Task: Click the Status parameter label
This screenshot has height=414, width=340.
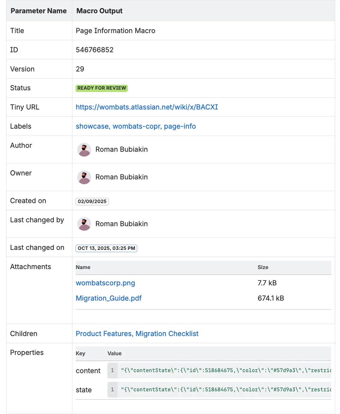Action: [x=20, y=88]
